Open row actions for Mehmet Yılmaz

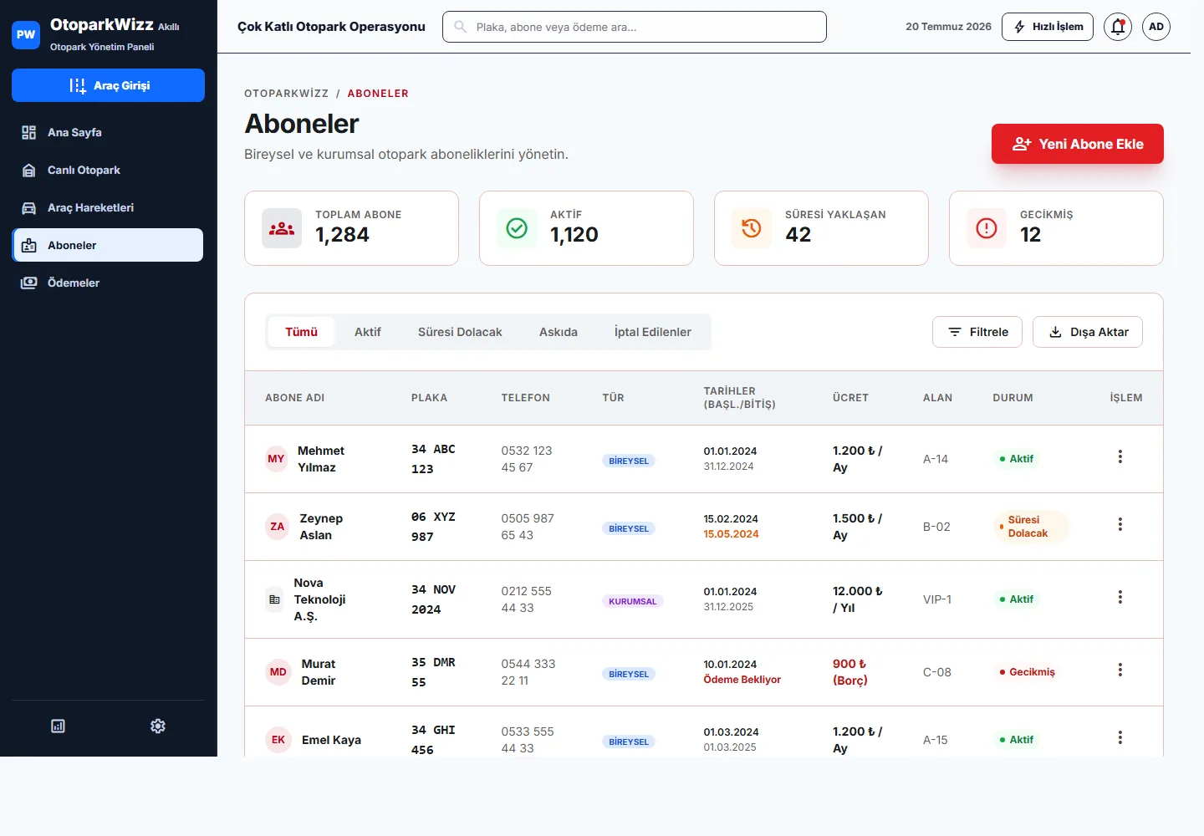pos(1120,456)
